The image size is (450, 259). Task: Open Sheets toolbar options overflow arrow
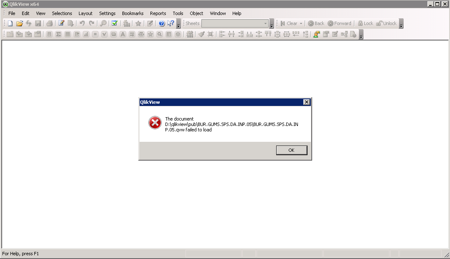[272, 23]
